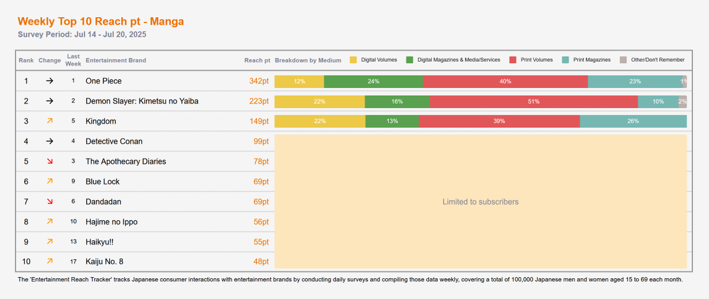Click the up arrow icon for Hajime no Ippo
The width and height of the screenshot is (709, 299).
pyautogui.click(x=50, y=222)
